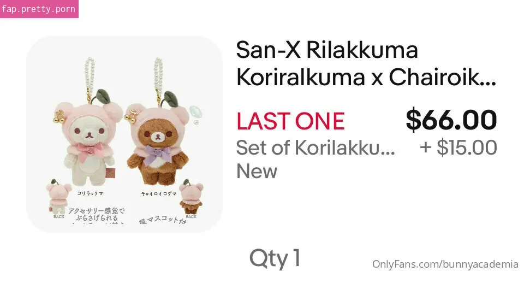Screen dimensions: 524x283
Task: Click the New condition label
Action: 257,172
